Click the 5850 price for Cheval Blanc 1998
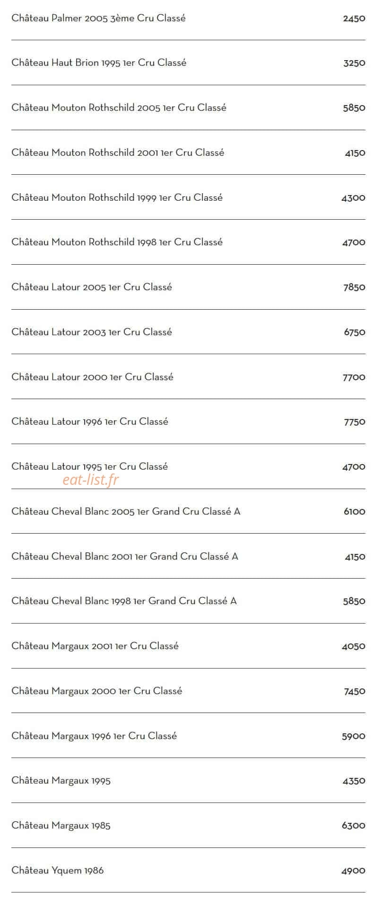This screenshot has height=901, width=374. pyautogui.click(x=354, y=601)
